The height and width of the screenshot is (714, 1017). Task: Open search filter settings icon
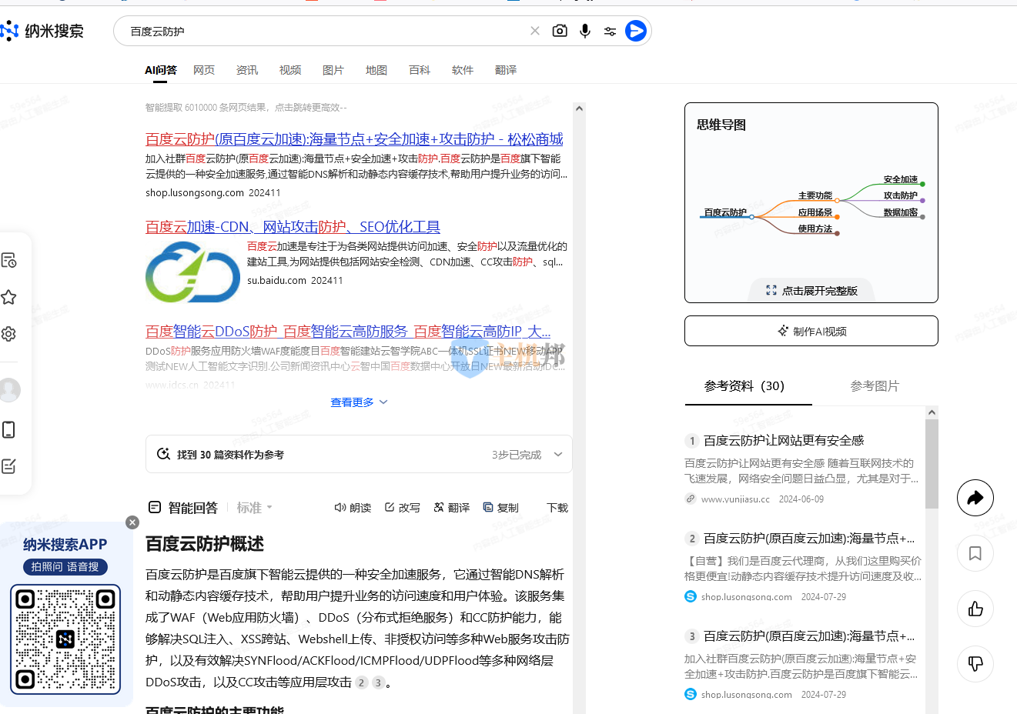pyautogui.click(x=610, y=32)
